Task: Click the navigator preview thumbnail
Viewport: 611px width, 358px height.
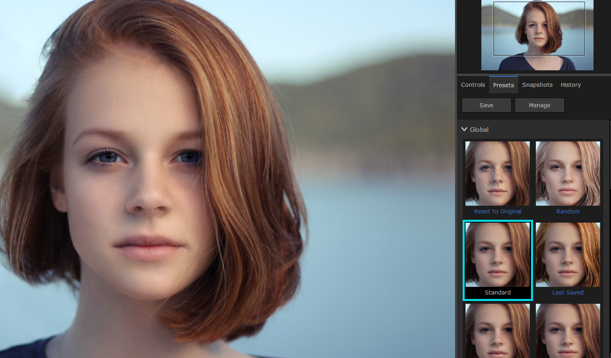Action: (537, 35)
